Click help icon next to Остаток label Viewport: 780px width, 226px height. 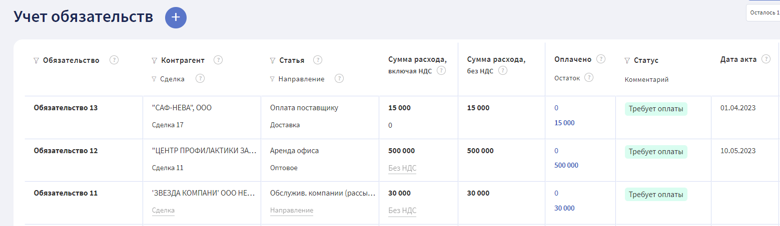click(x=589, y=77)
